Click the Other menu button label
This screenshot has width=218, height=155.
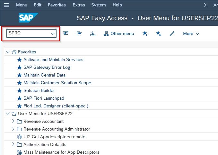pyautogui.click(x=122, y=33)
